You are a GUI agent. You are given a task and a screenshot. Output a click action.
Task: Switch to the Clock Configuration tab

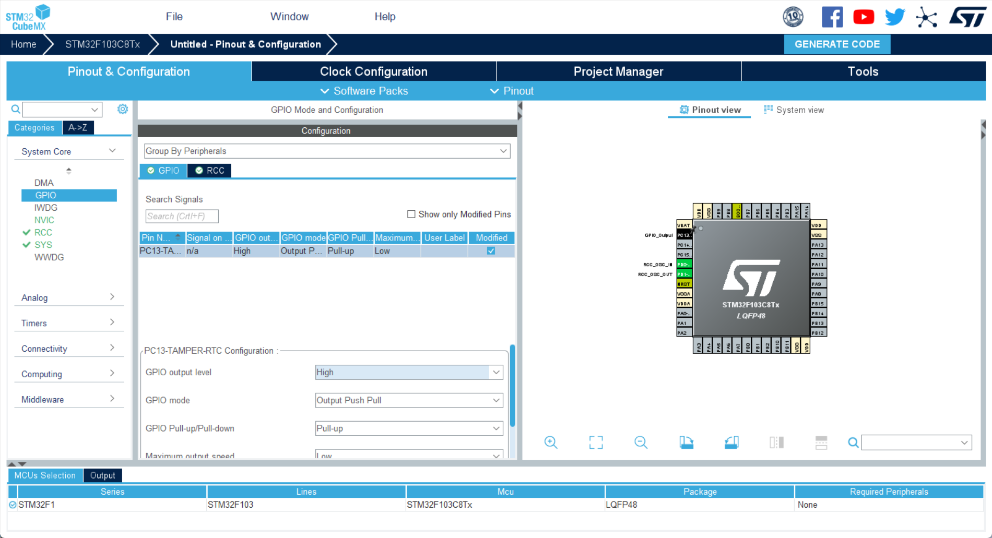374,71
